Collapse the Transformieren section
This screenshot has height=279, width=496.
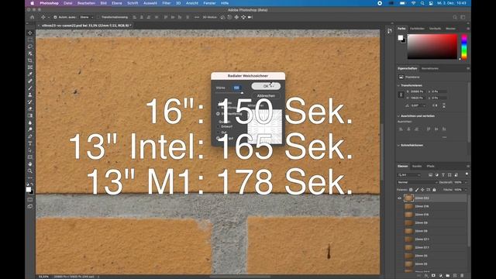(x=398, y=85)
